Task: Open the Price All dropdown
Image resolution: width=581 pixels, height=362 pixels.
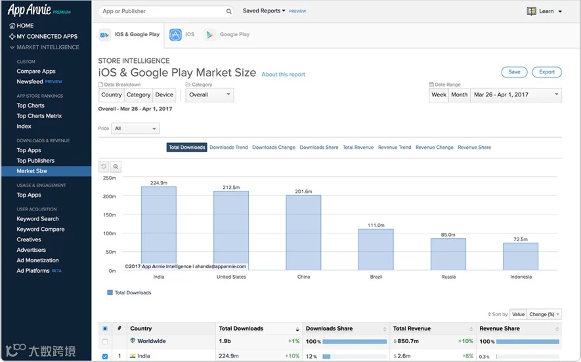Action: (136, 129)
